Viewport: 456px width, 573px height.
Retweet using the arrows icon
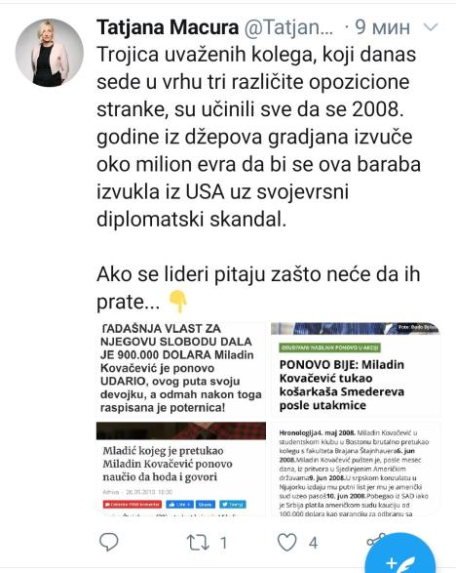click(x=198, y=543)
